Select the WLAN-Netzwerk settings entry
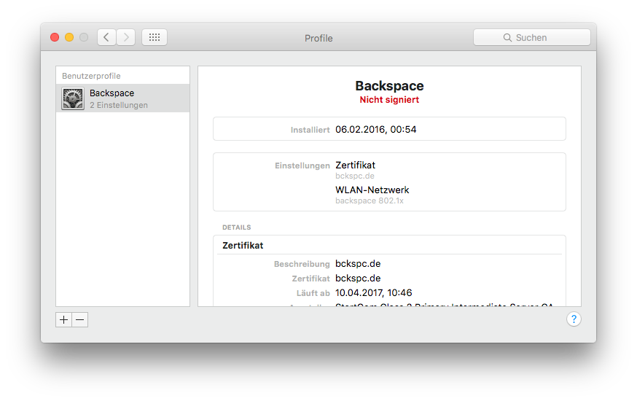The height and width of the screenshot is (401, 637). point(372,190)
